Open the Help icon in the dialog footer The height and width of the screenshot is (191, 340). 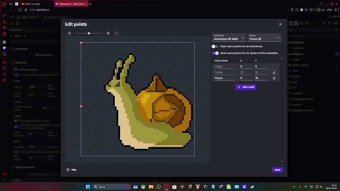click(x=68, y=170)
